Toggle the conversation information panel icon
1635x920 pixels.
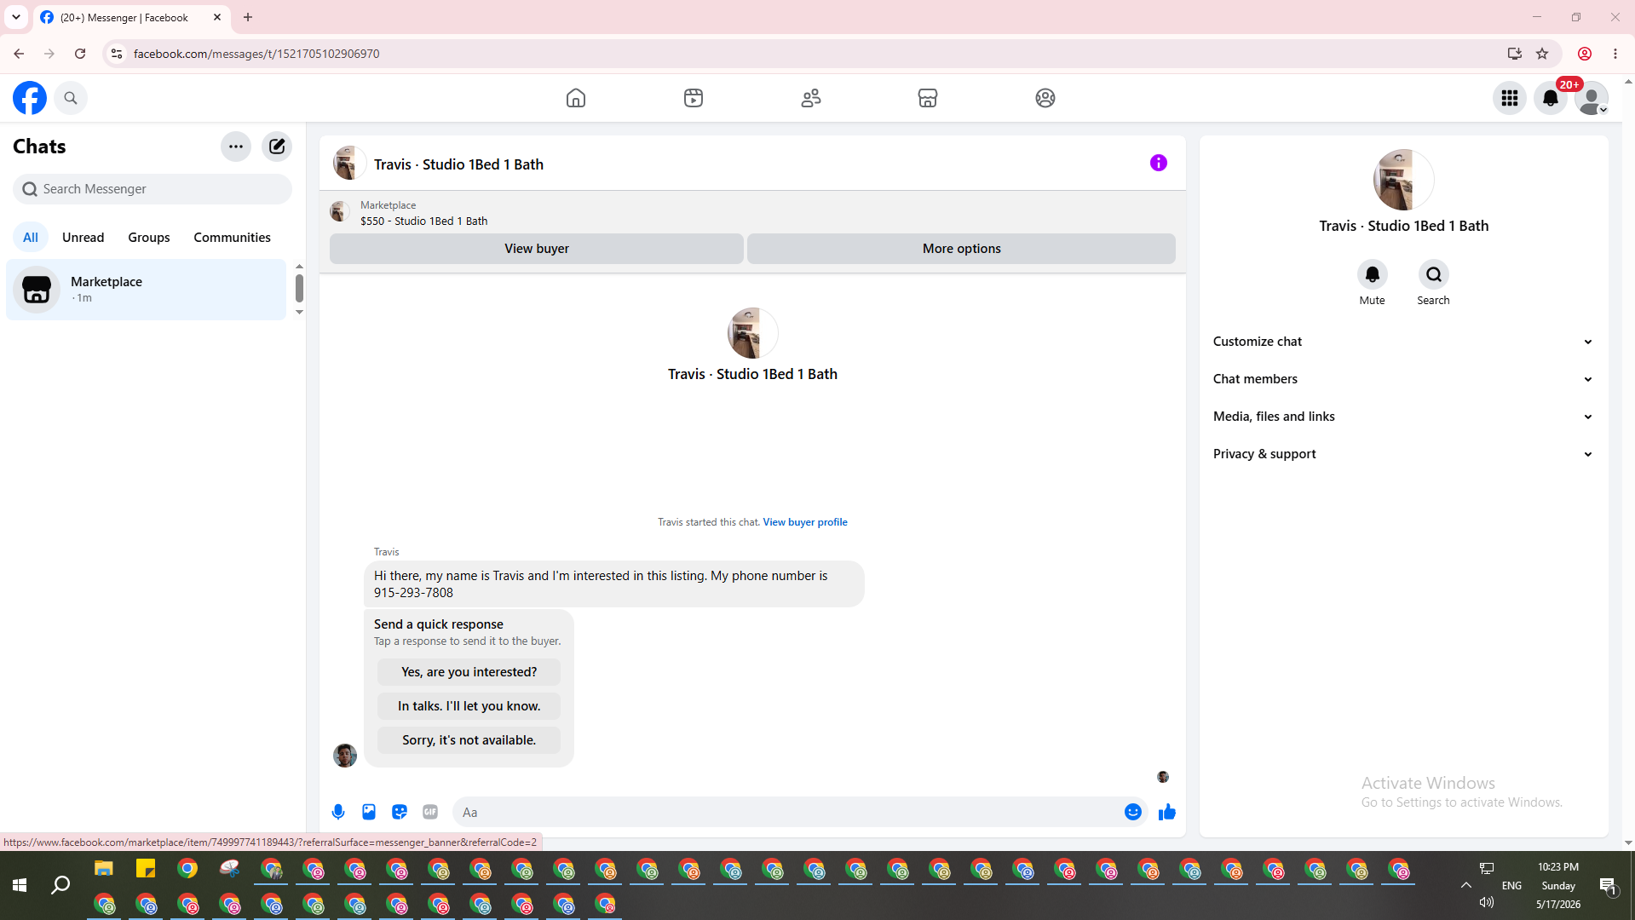(1159, 163)
